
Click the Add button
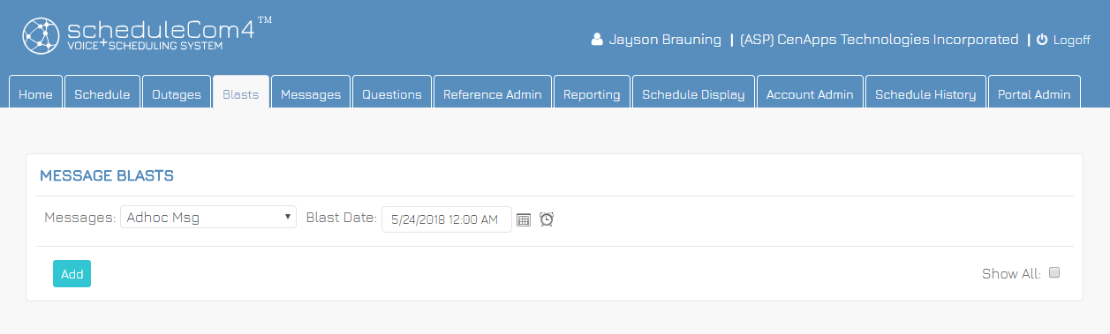pos(72,274)
